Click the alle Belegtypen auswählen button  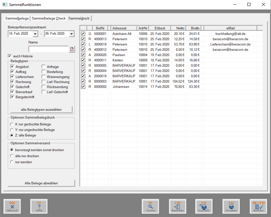coord(41,110)
